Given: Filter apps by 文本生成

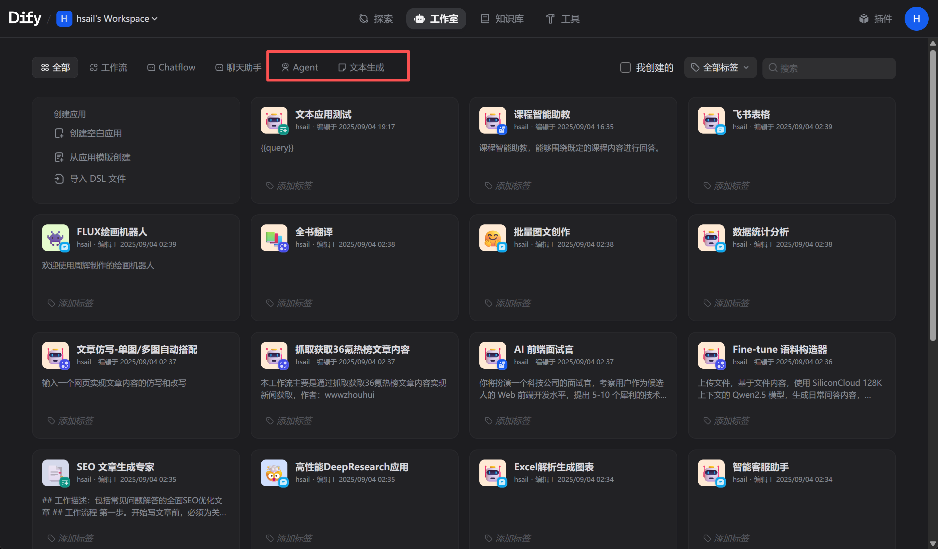Looking at the screenshot, I should click(361, 67).
